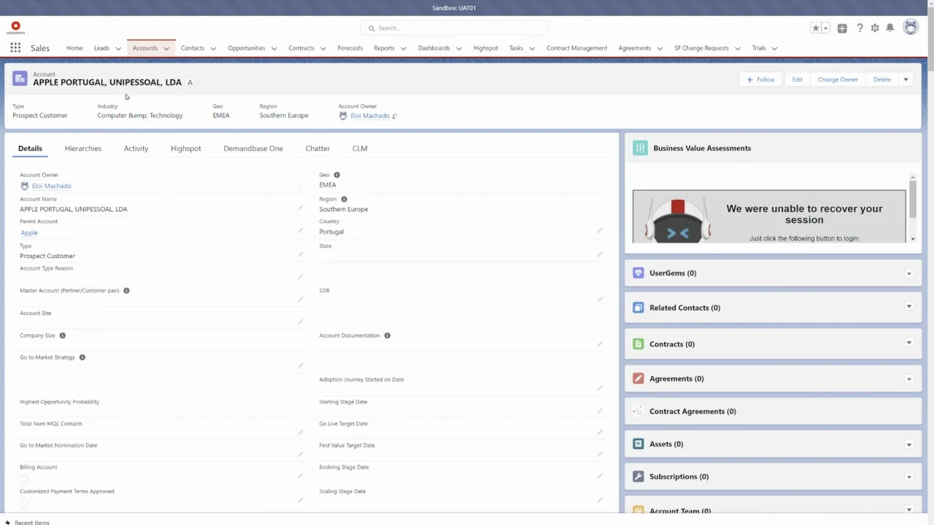934x525 pixels.
Task: Click the Change Owner button
Action: [838, 79]
